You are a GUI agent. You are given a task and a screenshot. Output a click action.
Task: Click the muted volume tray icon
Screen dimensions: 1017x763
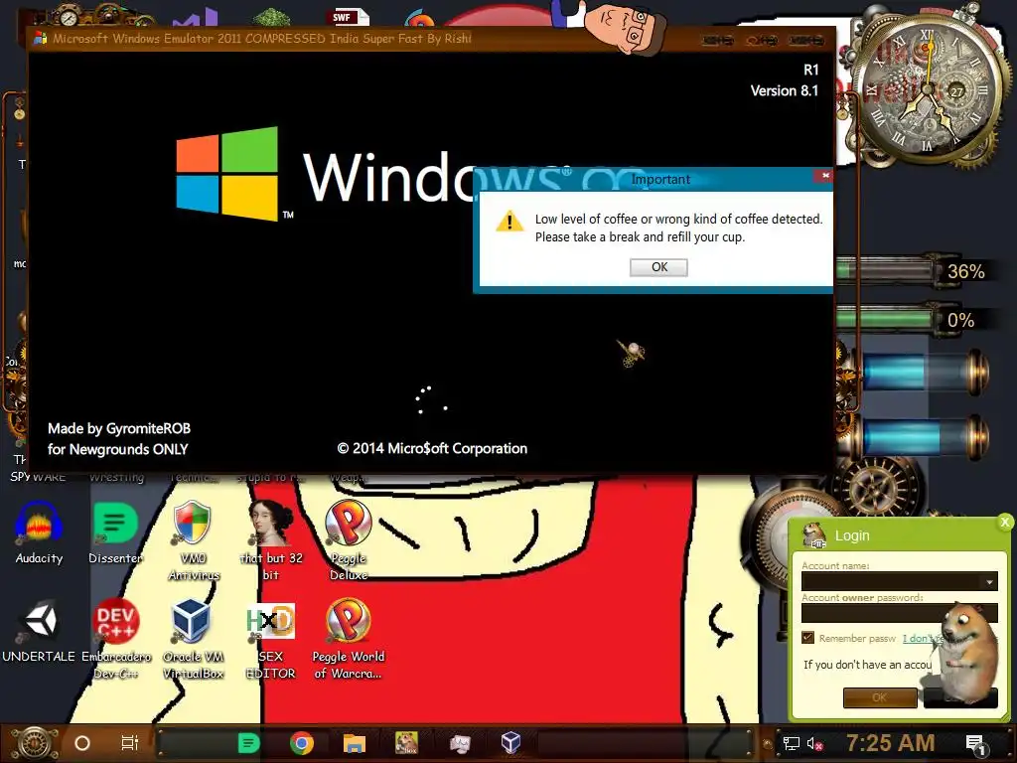click(x=815, y=743)
